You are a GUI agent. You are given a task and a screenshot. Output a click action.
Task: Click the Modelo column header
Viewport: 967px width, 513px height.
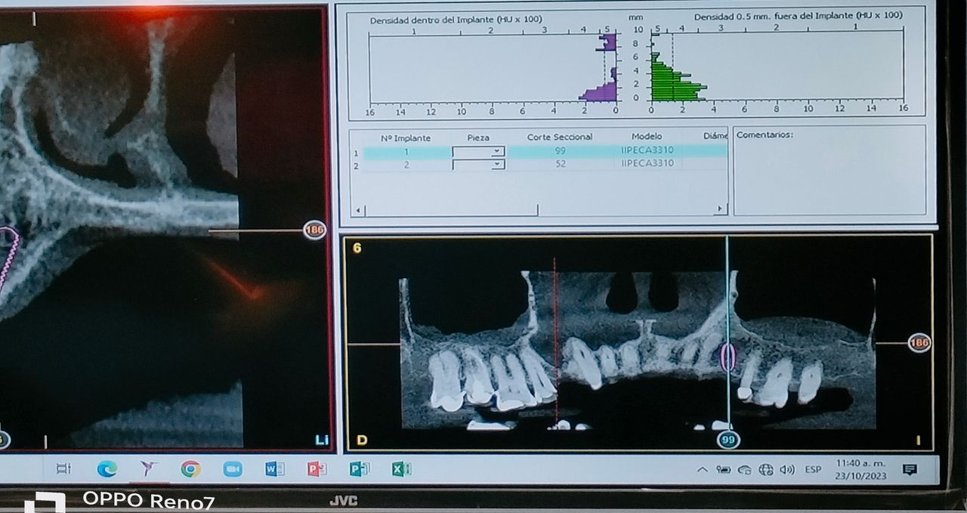coord(646,137)
